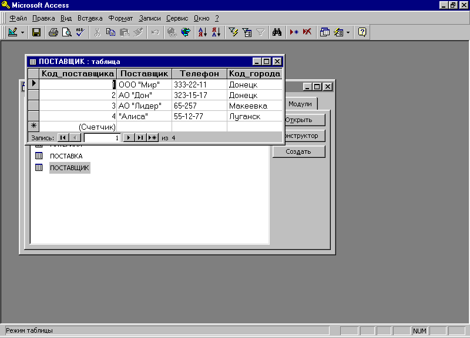Sort ascending with the A-Я icon
Viewport: 470px width, 338px height.
(x=203, y=32)
